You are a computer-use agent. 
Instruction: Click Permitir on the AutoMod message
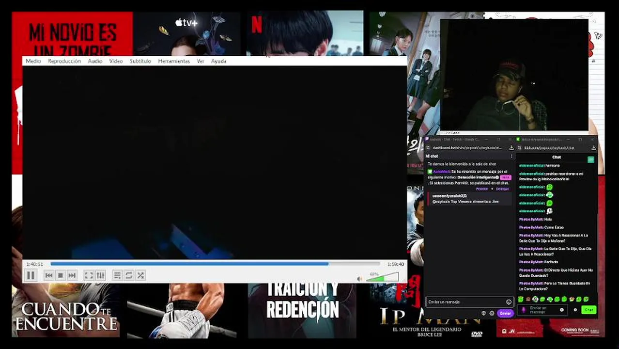click(x=482, y=189)
